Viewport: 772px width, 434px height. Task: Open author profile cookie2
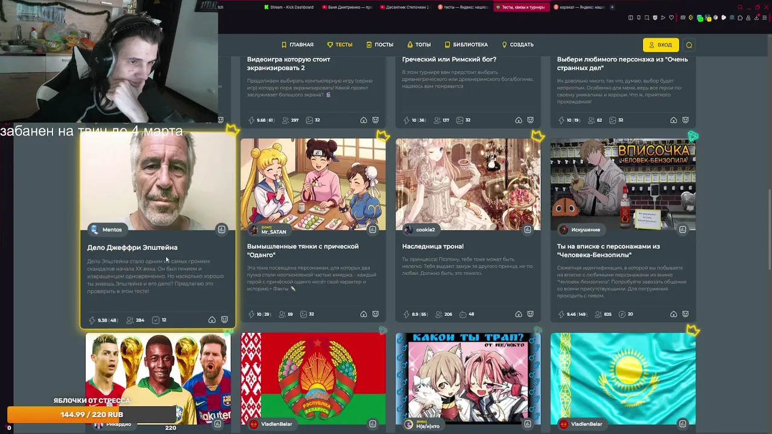420,230
